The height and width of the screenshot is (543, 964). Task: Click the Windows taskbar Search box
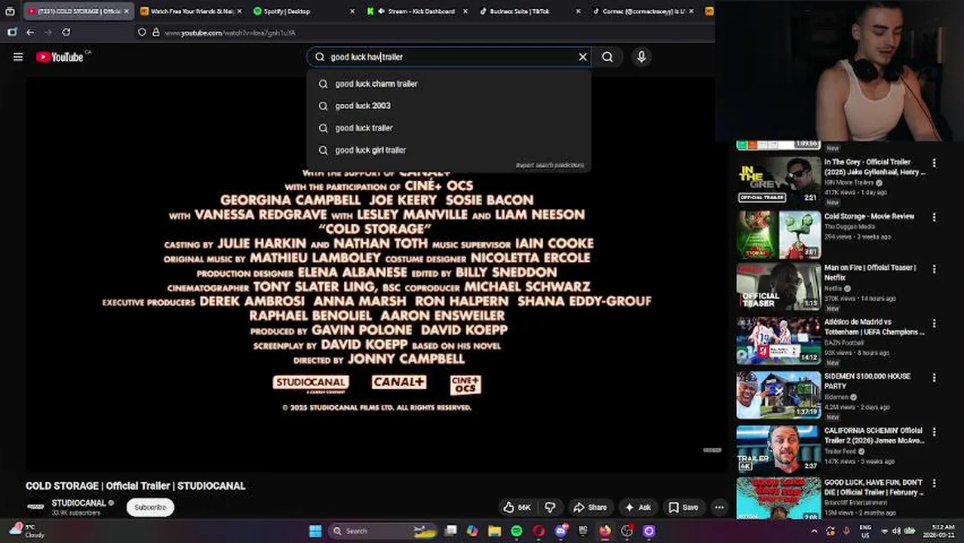[x=384, y=531]
